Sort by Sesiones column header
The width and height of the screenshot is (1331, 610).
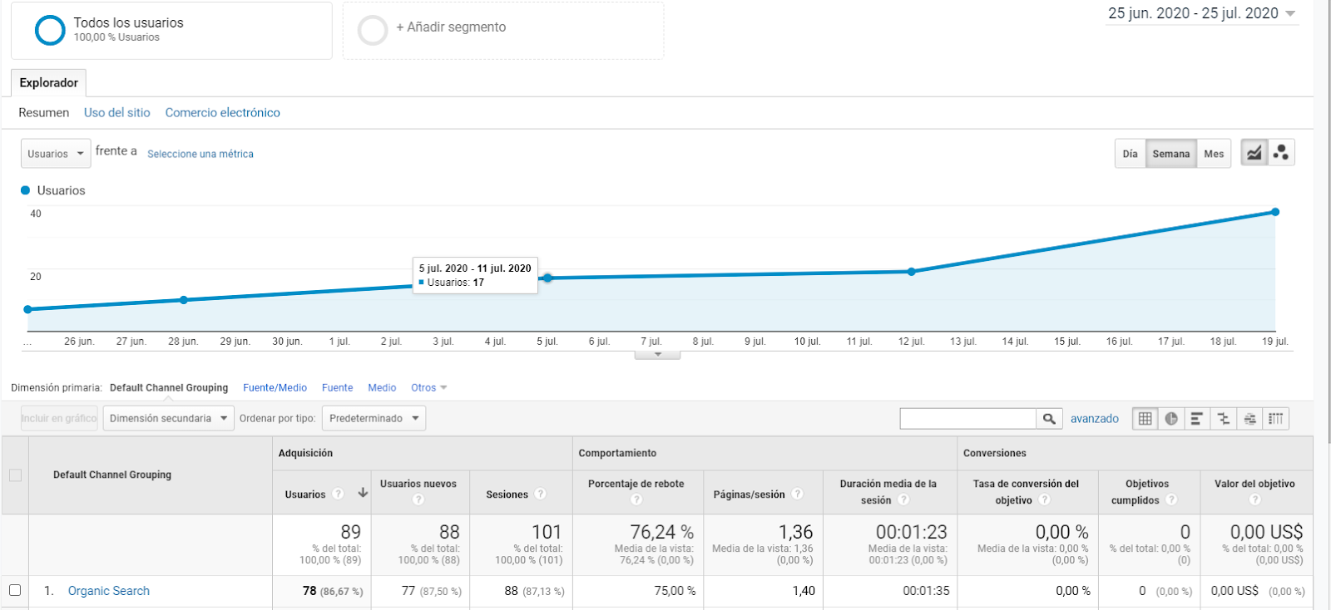507,494
